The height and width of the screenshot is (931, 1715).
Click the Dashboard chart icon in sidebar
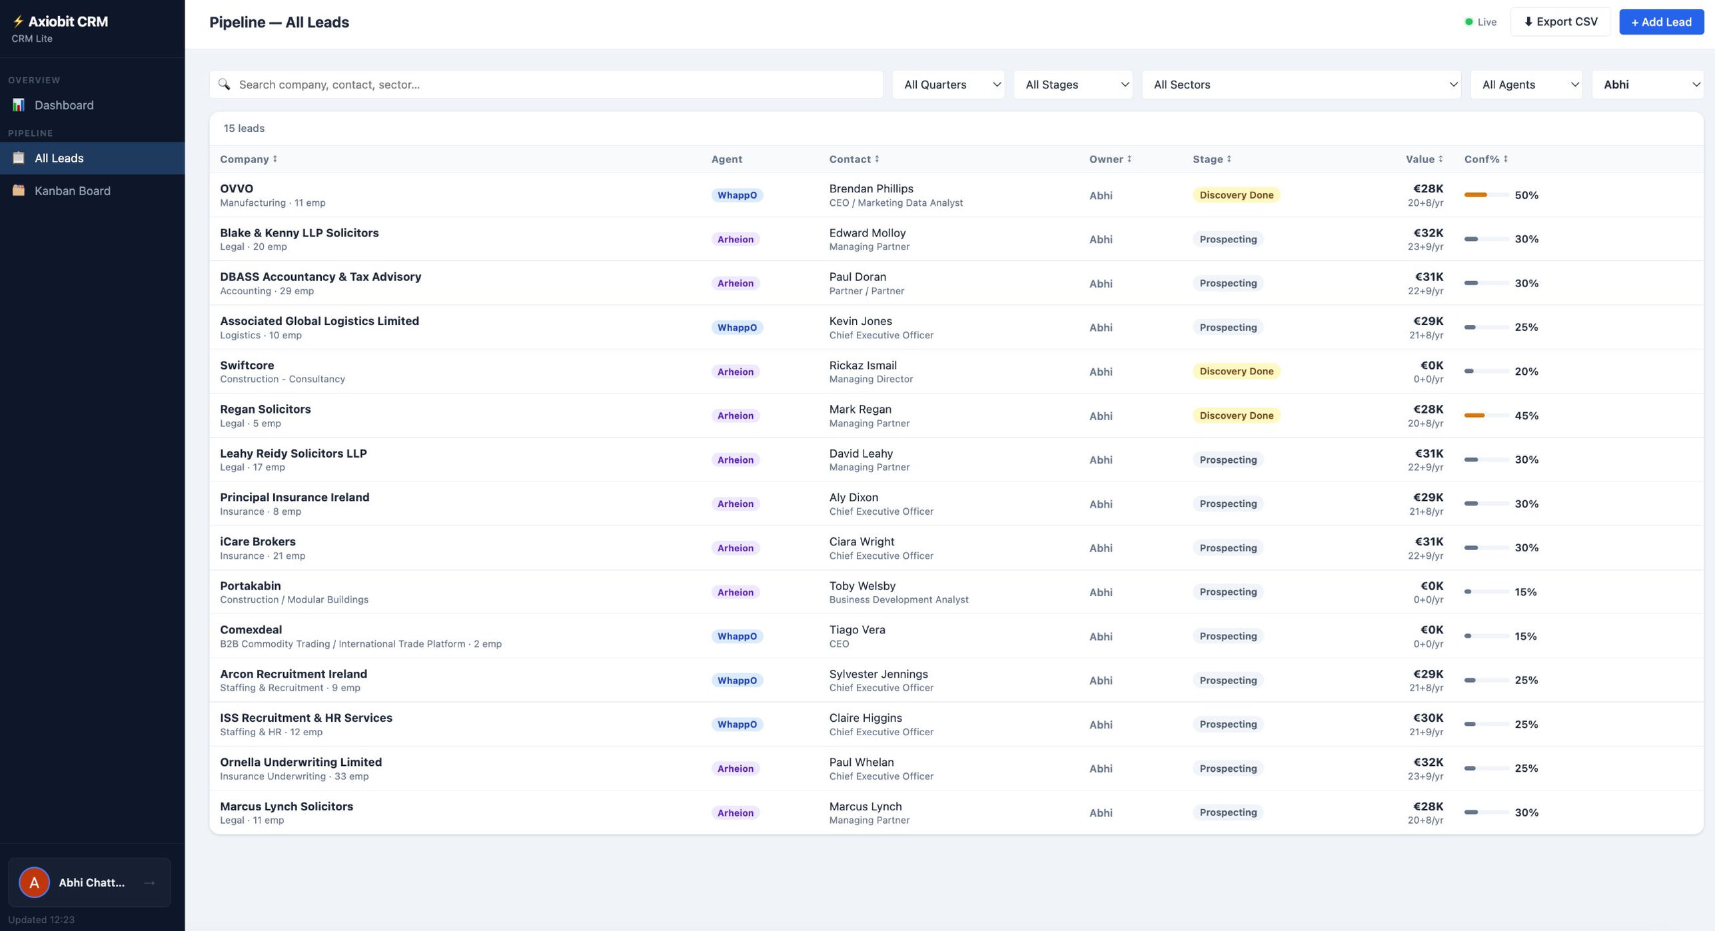[x=19, y=105]
